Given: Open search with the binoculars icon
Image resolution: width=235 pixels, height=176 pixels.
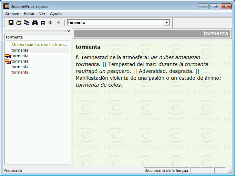Looking at the screenshot, I should point(35,23).
